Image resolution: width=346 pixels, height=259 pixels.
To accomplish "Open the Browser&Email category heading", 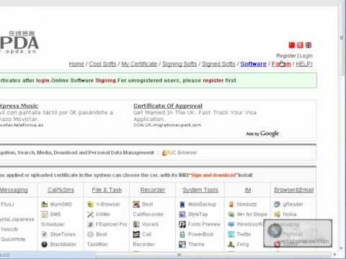I will click(x=294, y=190).
